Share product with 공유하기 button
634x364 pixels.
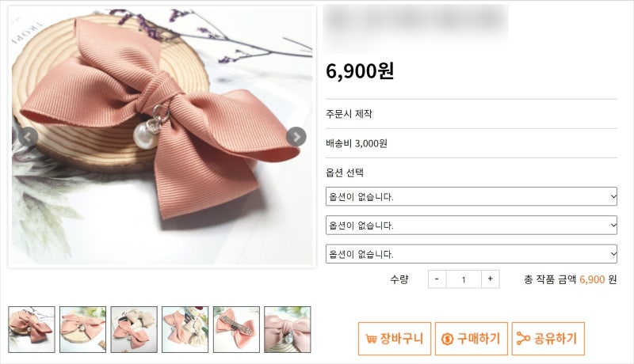click(548, 339)
